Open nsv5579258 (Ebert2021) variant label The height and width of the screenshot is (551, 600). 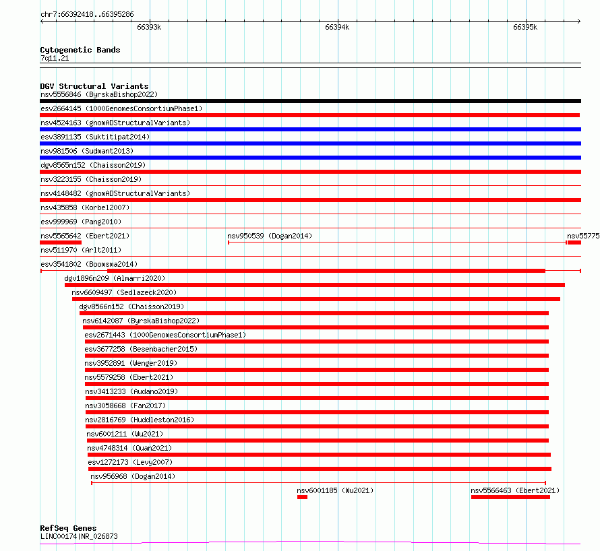coord(129,377)
